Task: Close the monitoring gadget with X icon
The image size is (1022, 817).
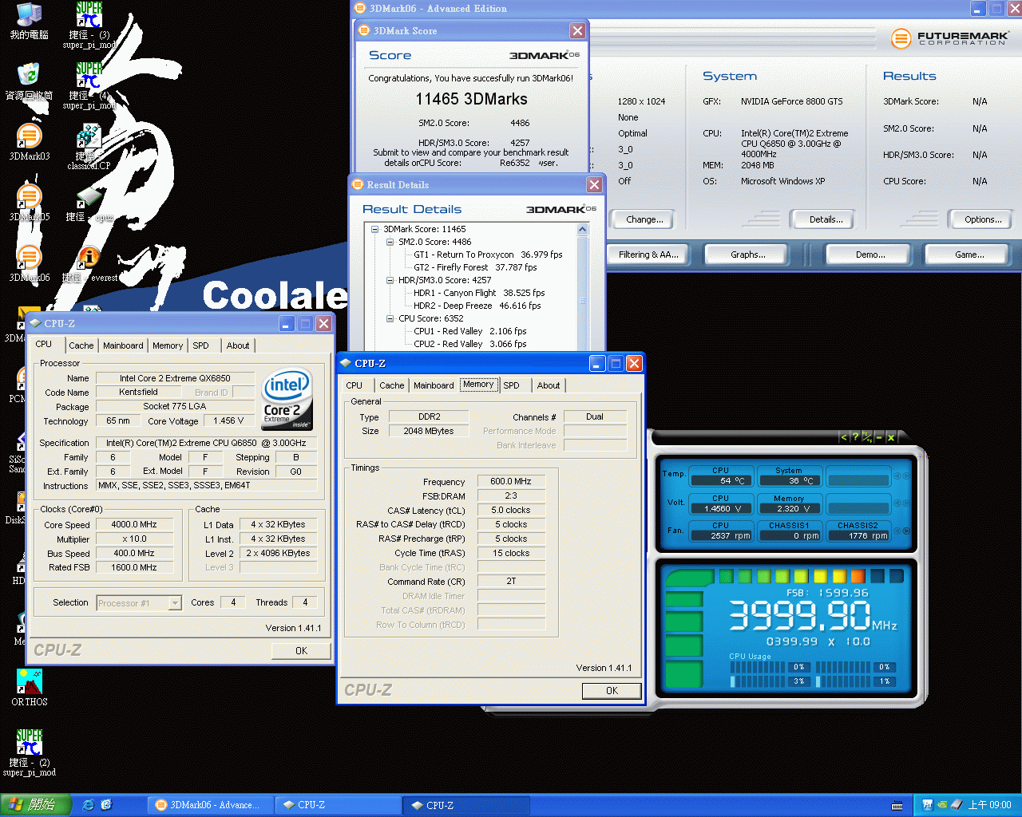Action: click(891, 437)
